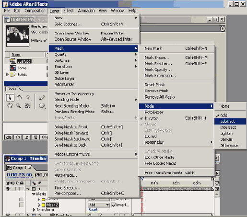Select the Elliptical Mask tool
The image size is (247, 217).
click(42, 105)
